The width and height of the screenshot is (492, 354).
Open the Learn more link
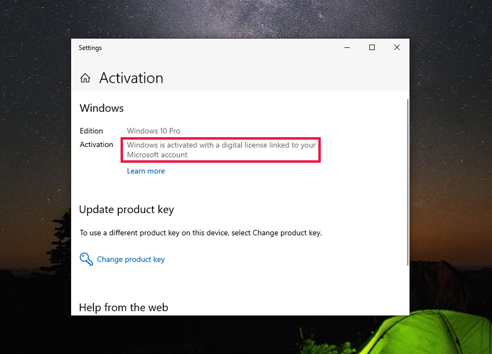146,171
